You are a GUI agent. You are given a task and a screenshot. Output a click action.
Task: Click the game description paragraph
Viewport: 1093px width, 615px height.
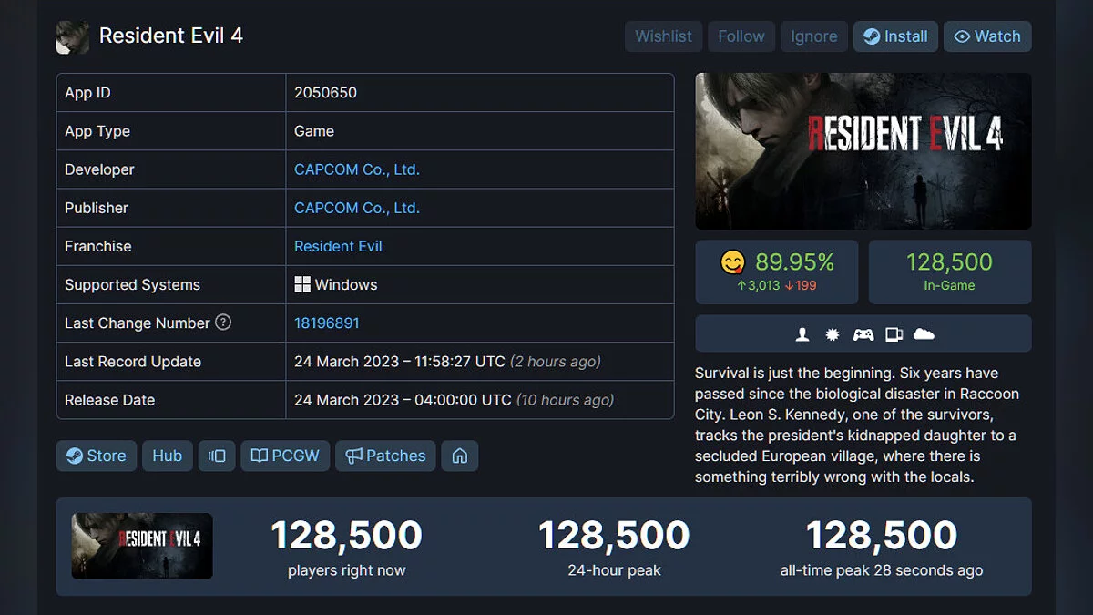(x=857, y=425)
